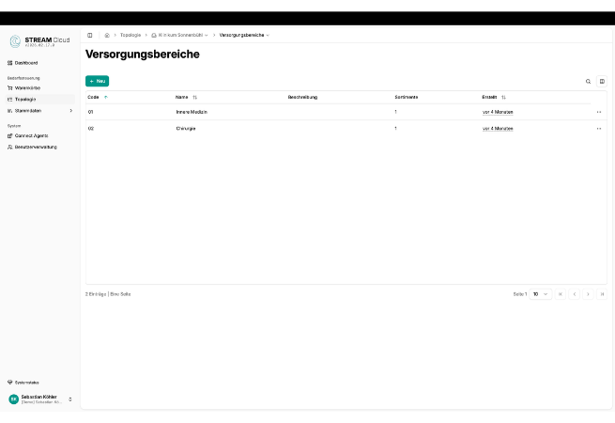
Task: Go to the next page
Action: 588,294
